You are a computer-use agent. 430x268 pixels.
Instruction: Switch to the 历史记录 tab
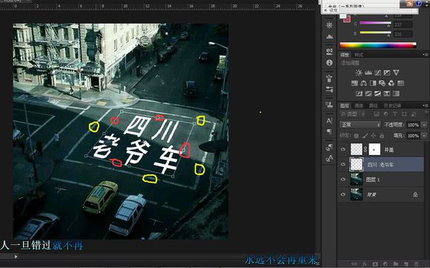(x=392, y=105)
